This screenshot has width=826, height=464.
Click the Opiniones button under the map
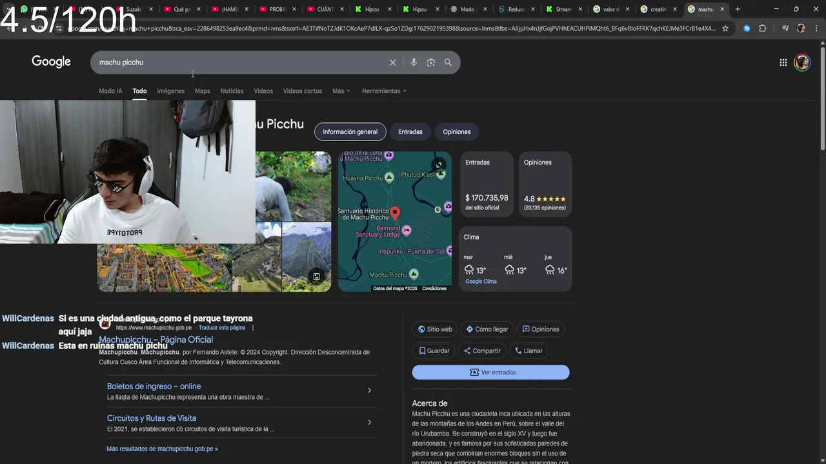(x=541, y=329)
